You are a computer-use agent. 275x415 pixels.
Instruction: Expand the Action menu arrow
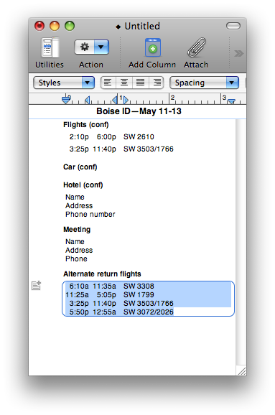click(x=101, y=47)
